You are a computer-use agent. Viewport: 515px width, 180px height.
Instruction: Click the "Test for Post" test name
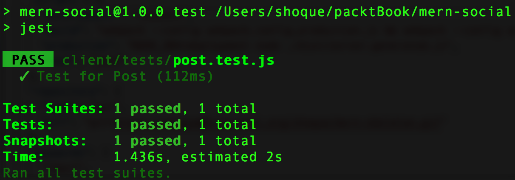(x=91, y=77)
